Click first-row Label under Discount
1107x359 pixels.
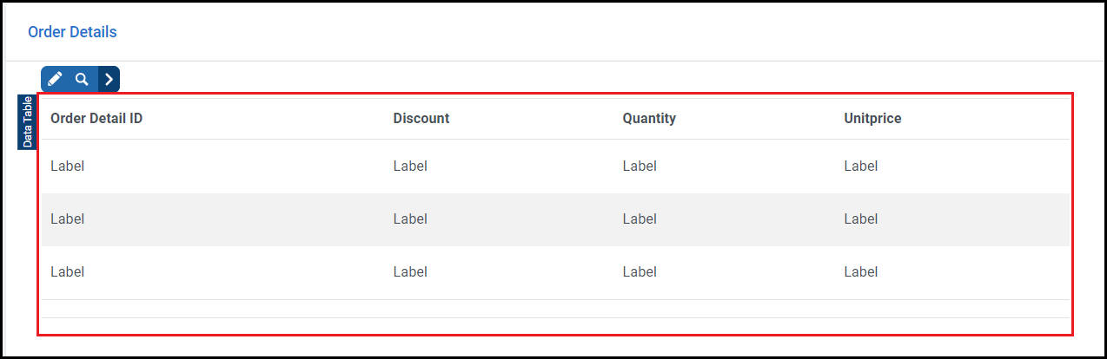click(x=410, y=166)
